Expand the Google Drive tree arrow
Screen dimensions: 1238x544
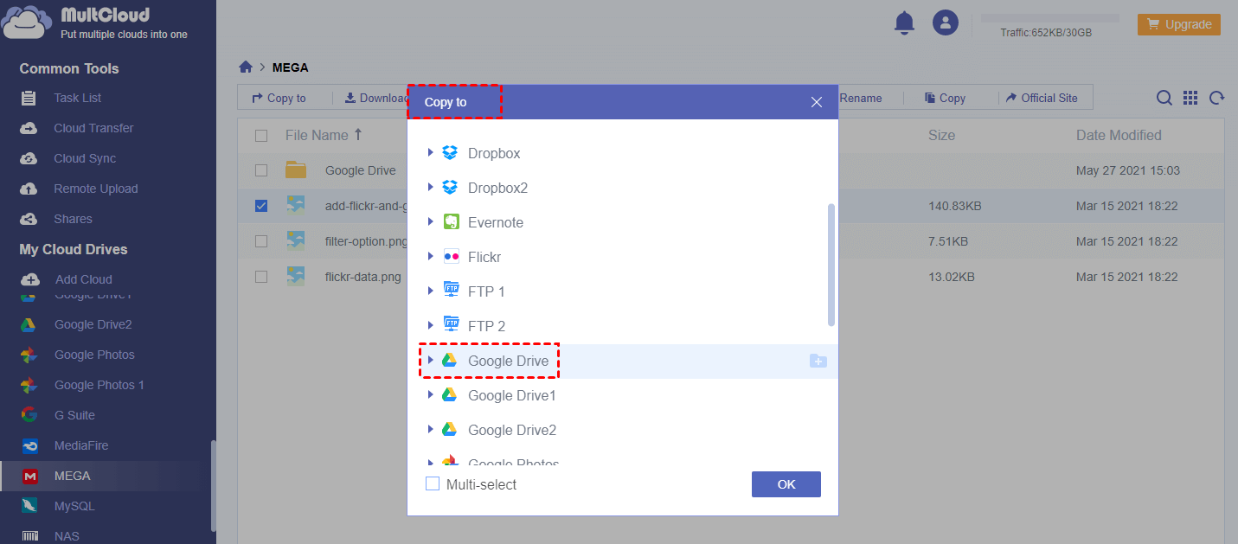coord(431,360)
